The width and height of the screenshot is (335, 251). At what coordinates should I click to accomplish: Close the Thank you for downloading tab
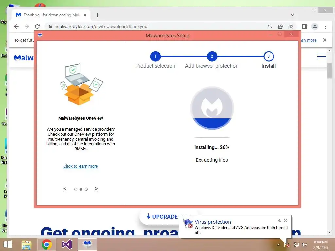[85, 15]
